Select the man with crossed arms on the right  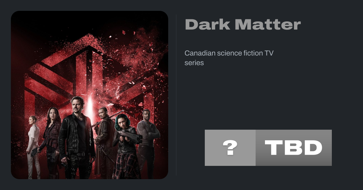(147, 142)
